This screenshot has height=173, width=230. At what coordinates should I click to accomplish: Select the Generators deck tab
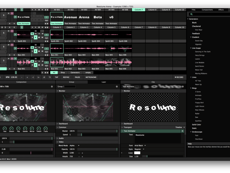(x=75, y=72)
